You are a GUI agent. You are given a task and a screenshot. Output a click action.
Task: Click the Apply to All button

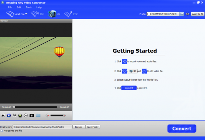198,14
